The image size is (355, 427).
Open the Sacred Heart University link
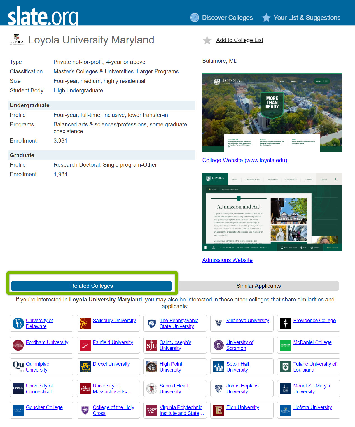point(174,389)
